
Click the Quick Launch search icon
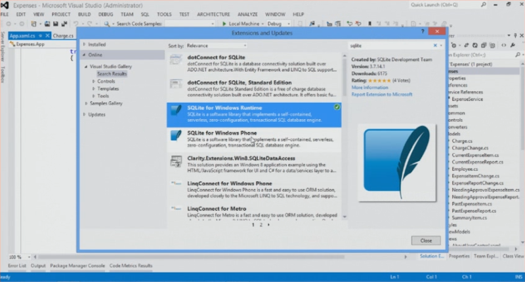point(483,5)
